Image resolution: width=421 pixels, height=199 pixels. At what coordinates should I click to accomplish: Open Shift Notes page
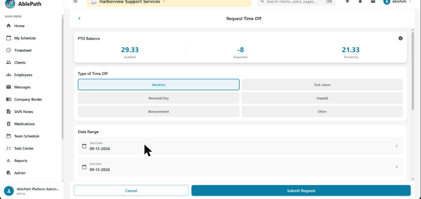(x=23, y=112)
